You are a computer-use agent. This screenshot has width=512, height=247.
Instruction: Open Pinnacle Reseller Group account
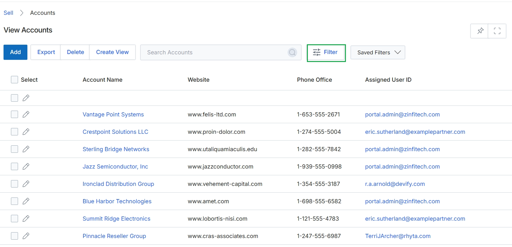point(114,236)
